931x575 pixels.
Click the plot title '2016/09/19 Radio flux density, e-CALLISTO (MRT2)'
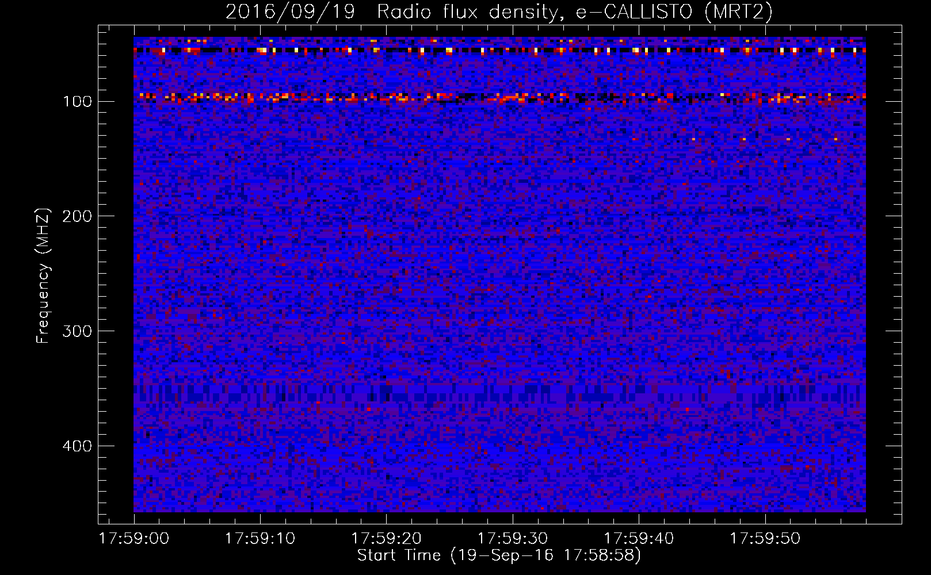pyautogui.click(x=499, y=12)
